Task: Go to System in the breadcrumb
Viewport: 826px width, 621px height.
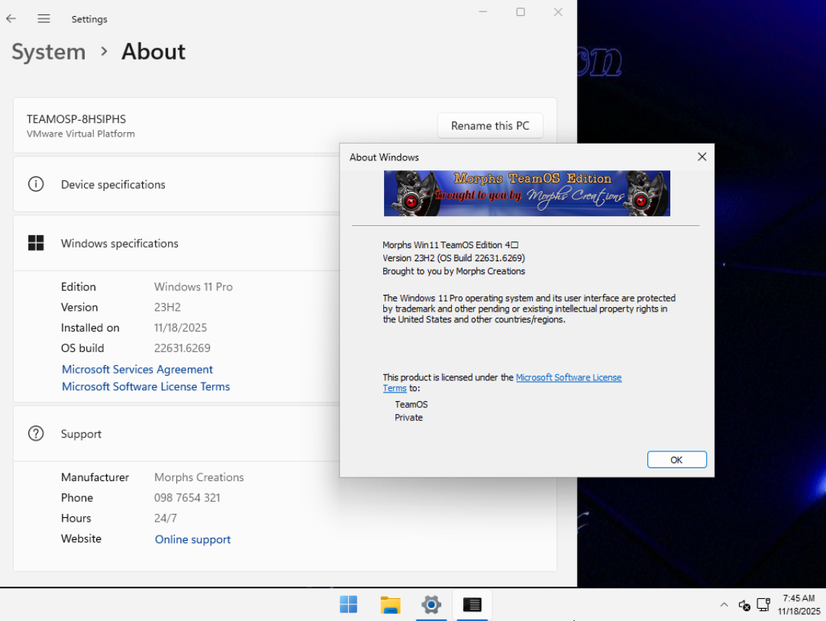Action: [48, 52]
